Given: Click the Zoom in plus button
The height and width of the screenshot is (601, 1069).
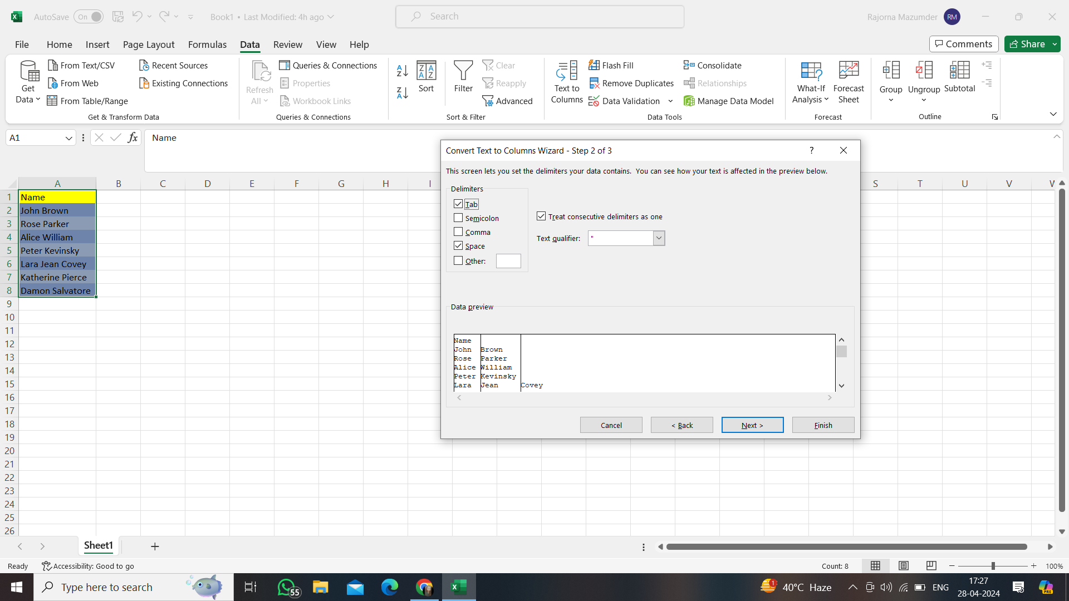Looking at the screenshot, I should click(1033, 566).
